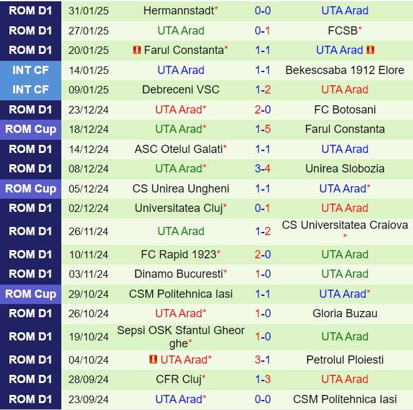The width and height of the screenshot is (413, 410).
Task: Click FCSB team name
Action: click(x=342, y=30)
